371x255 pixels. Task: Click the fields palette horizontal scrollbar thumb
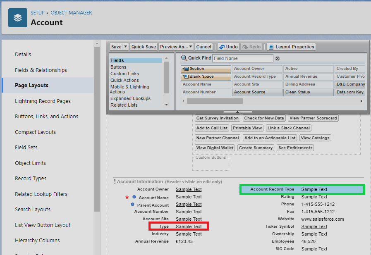215,101
